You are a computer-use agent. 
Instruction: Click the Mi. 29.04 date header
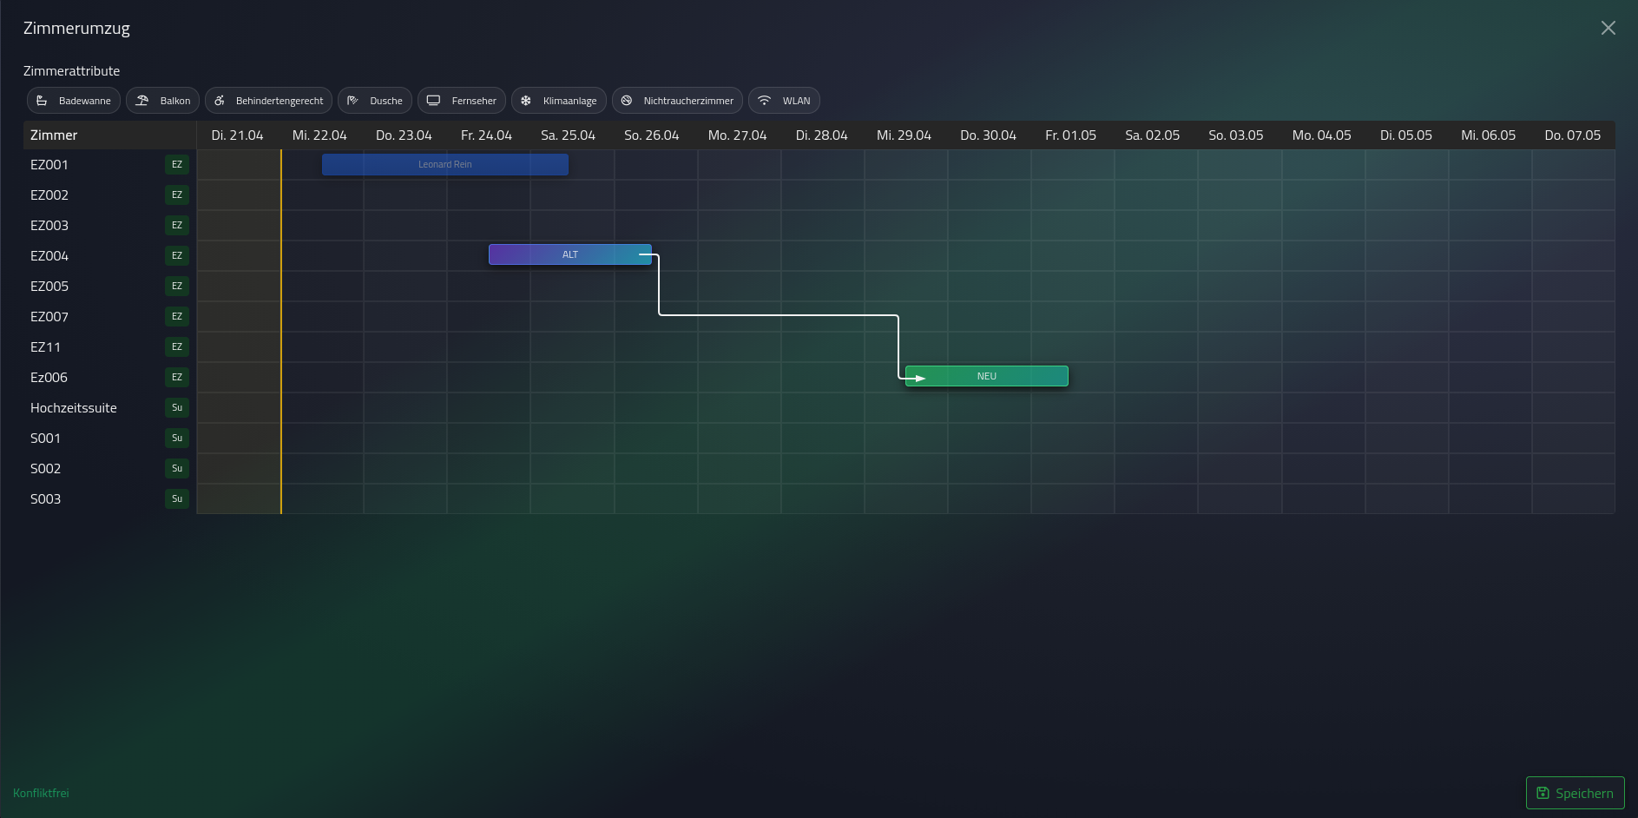pyautogui.click(x=904, y=135)
